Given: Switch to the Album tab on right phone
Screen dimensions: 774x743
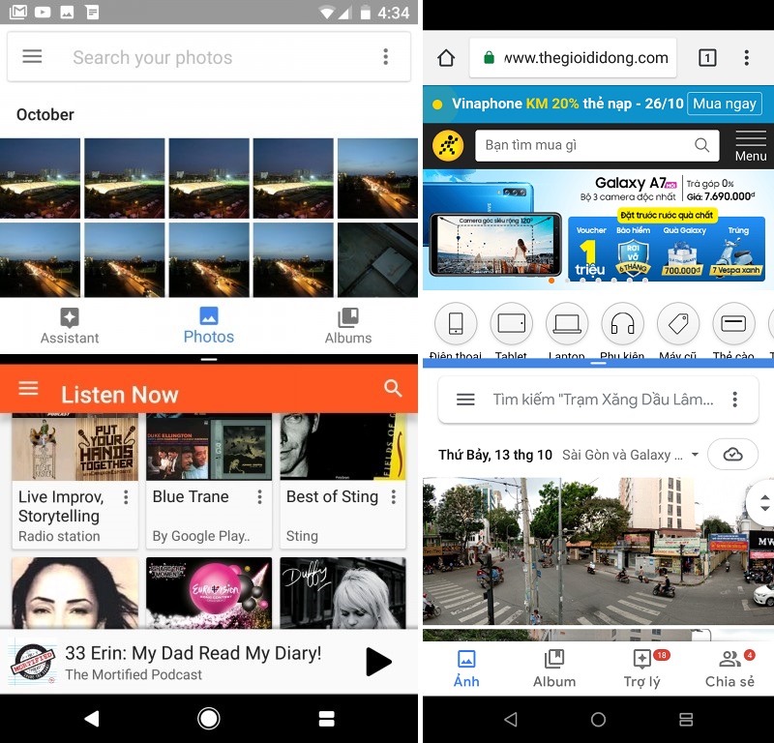Looking at the screenshot, I should click(554, 669).
